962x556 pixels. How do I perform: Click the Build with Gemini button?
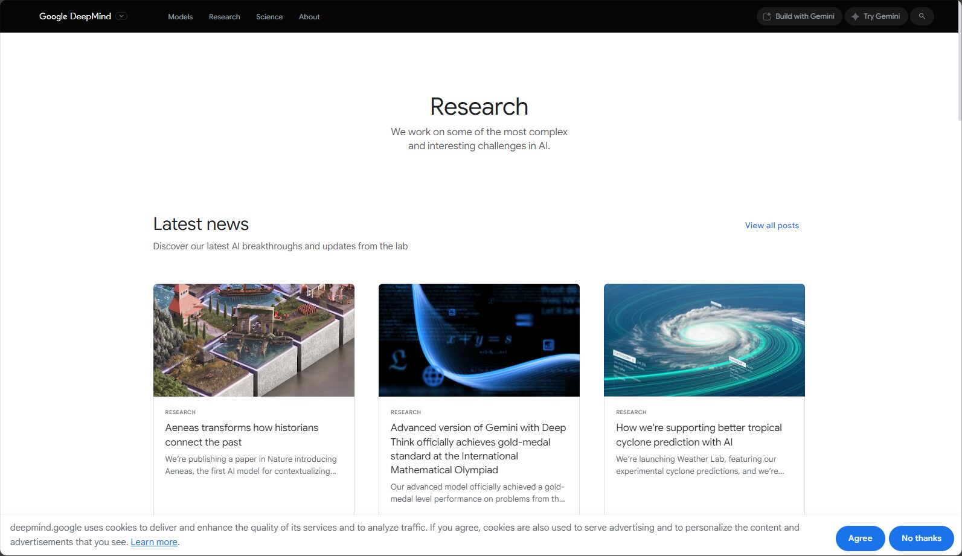[799, 16]
